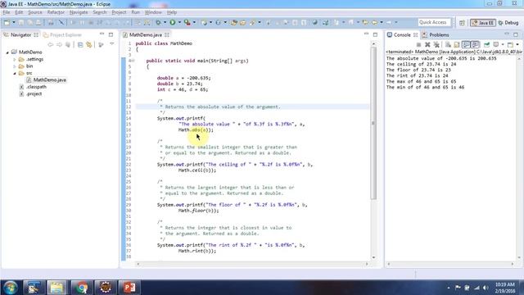This screenshot has width=524, height=295.
Task: Open the External Tools dropdown arrow
Action: tap(194, 22)
